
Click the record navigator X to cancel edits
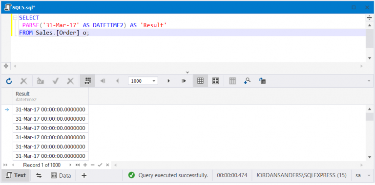tap(107, 165)
